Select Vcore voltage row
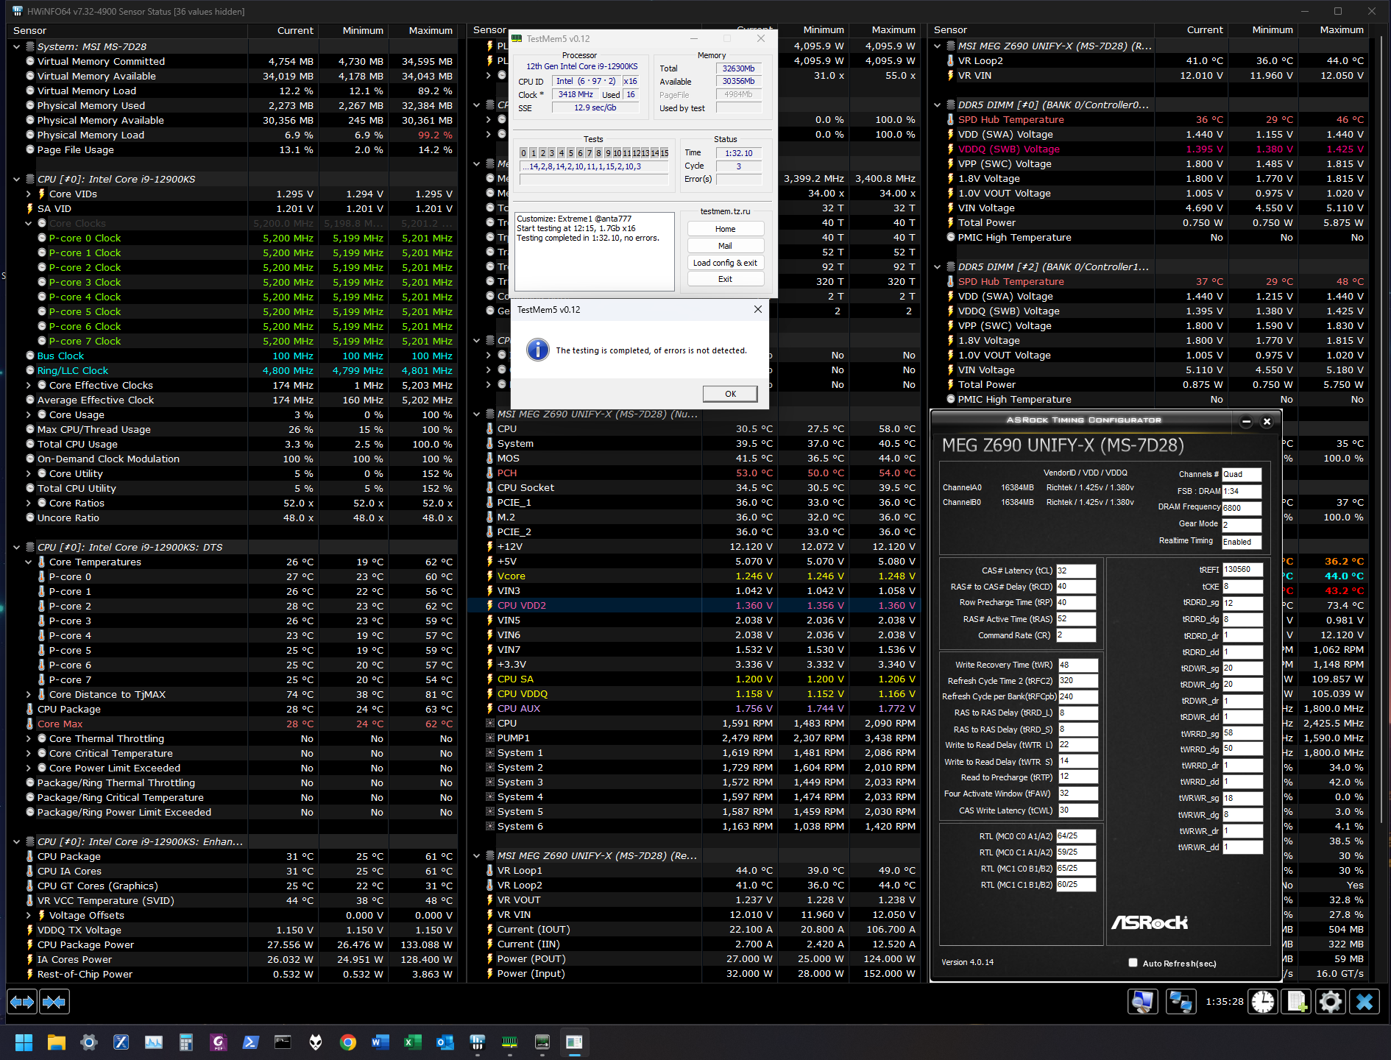The width and height of the screenshot is (1391, 1060). tap(694, 576)
